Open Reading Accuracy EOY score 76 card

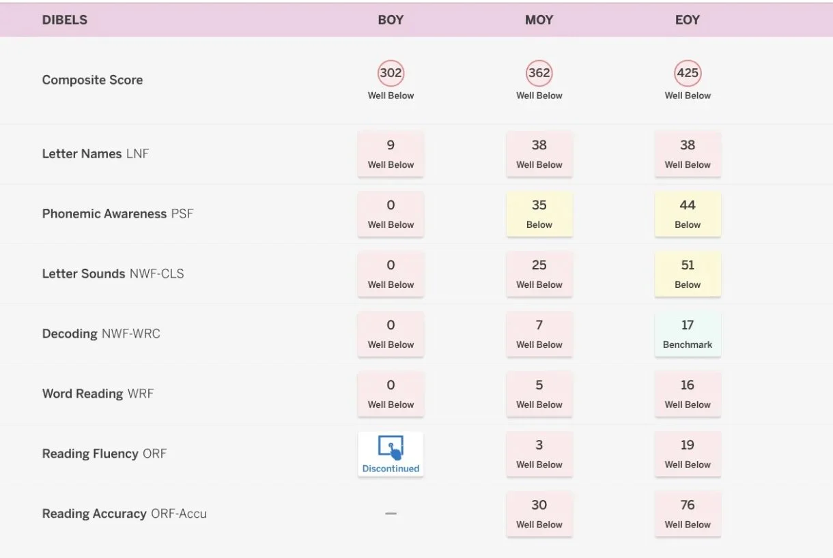point(688,514)
